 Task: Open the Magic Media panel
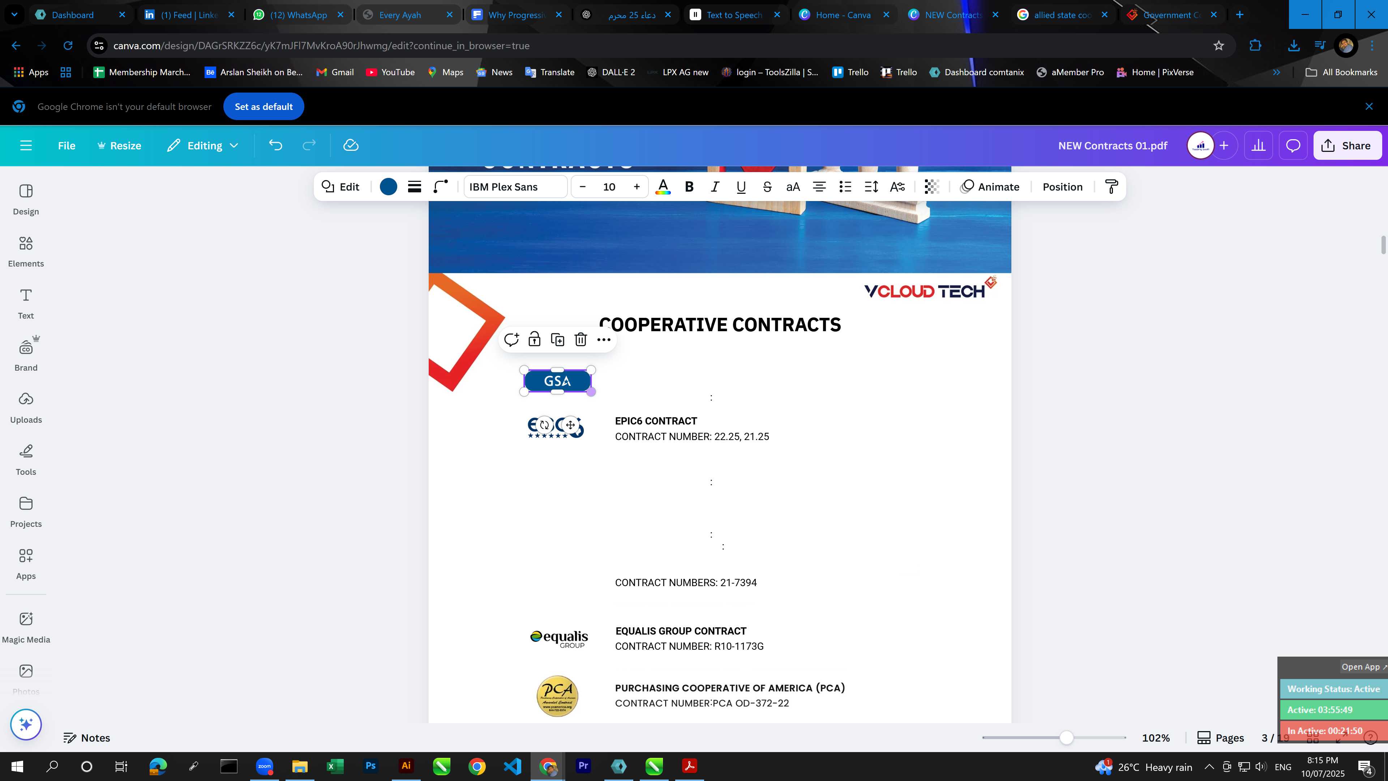coord(26,627)
